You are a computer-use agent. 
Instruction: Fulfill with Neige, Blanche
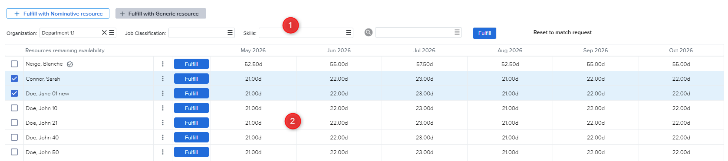pos(191,64)
